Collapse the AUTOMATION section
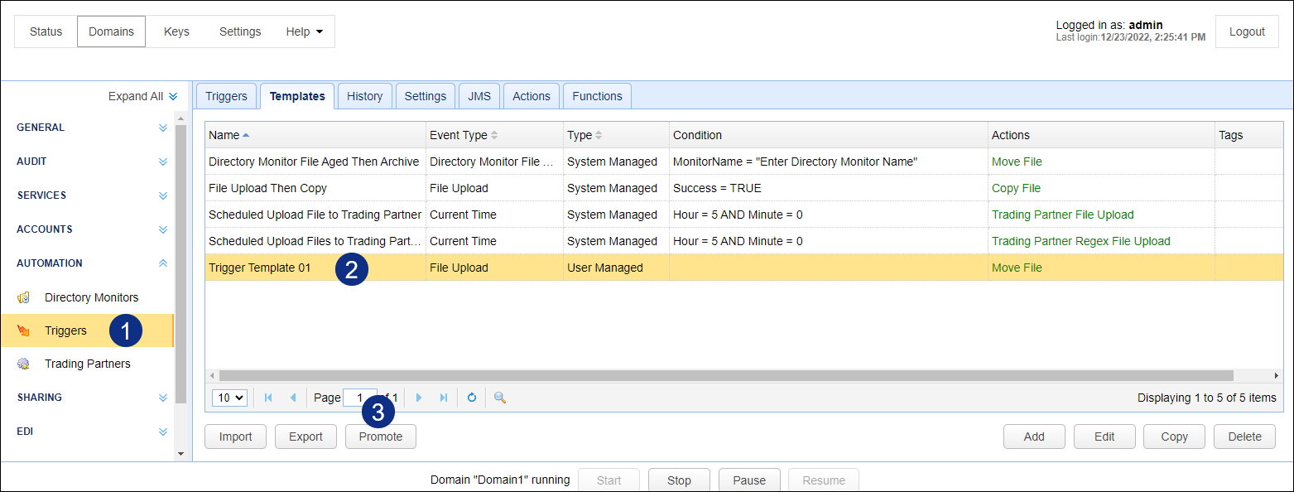The image size is (1294, 492). pos(163,263)
